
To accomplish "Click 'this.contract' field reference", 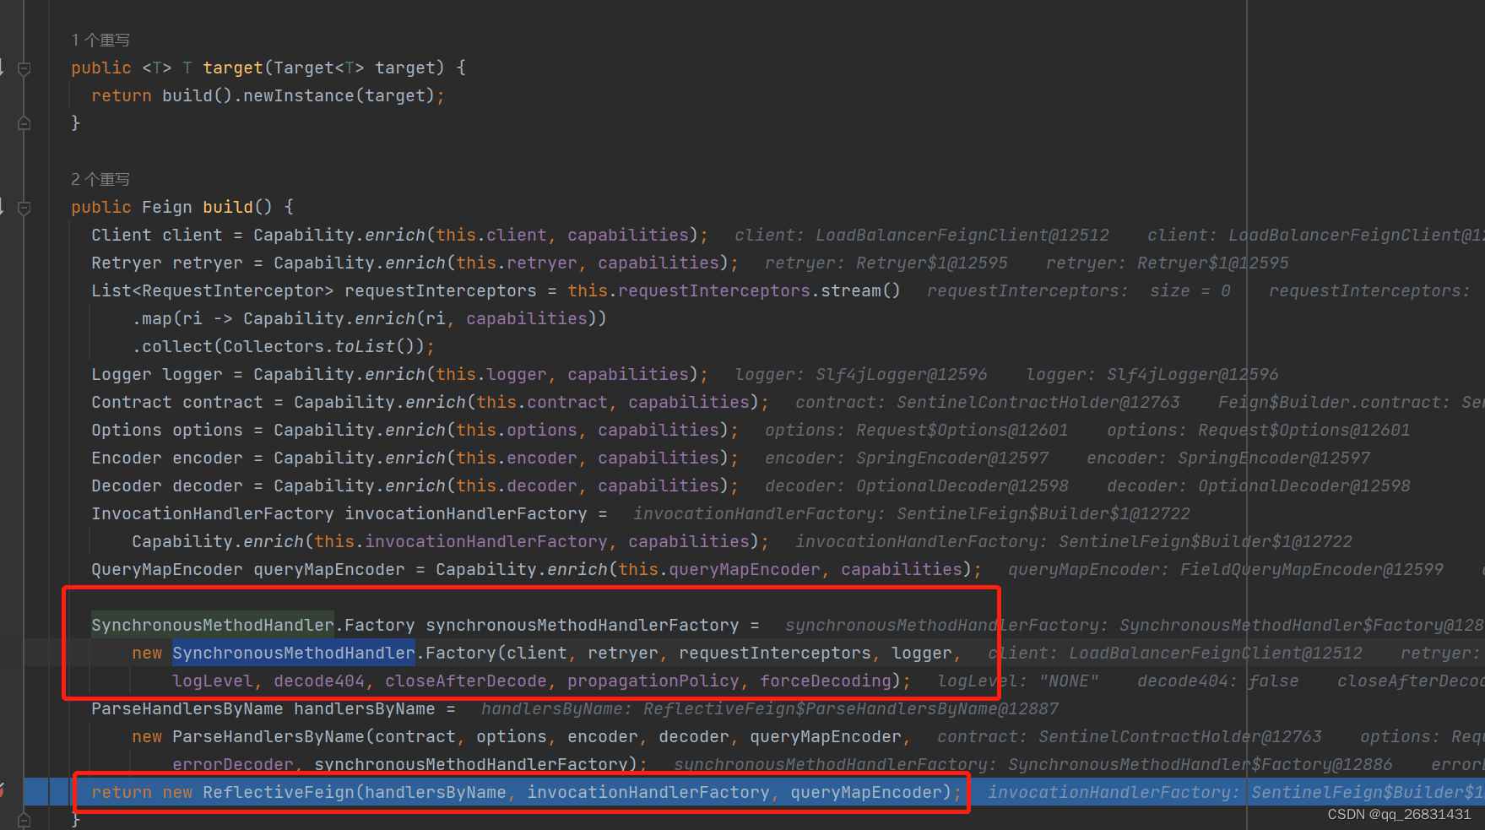I will [542, 402].
